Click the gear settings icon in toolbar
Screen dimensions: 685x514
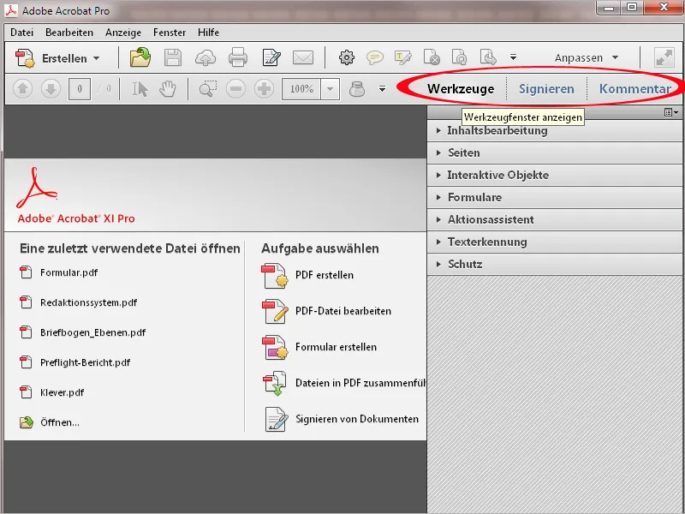347,57
